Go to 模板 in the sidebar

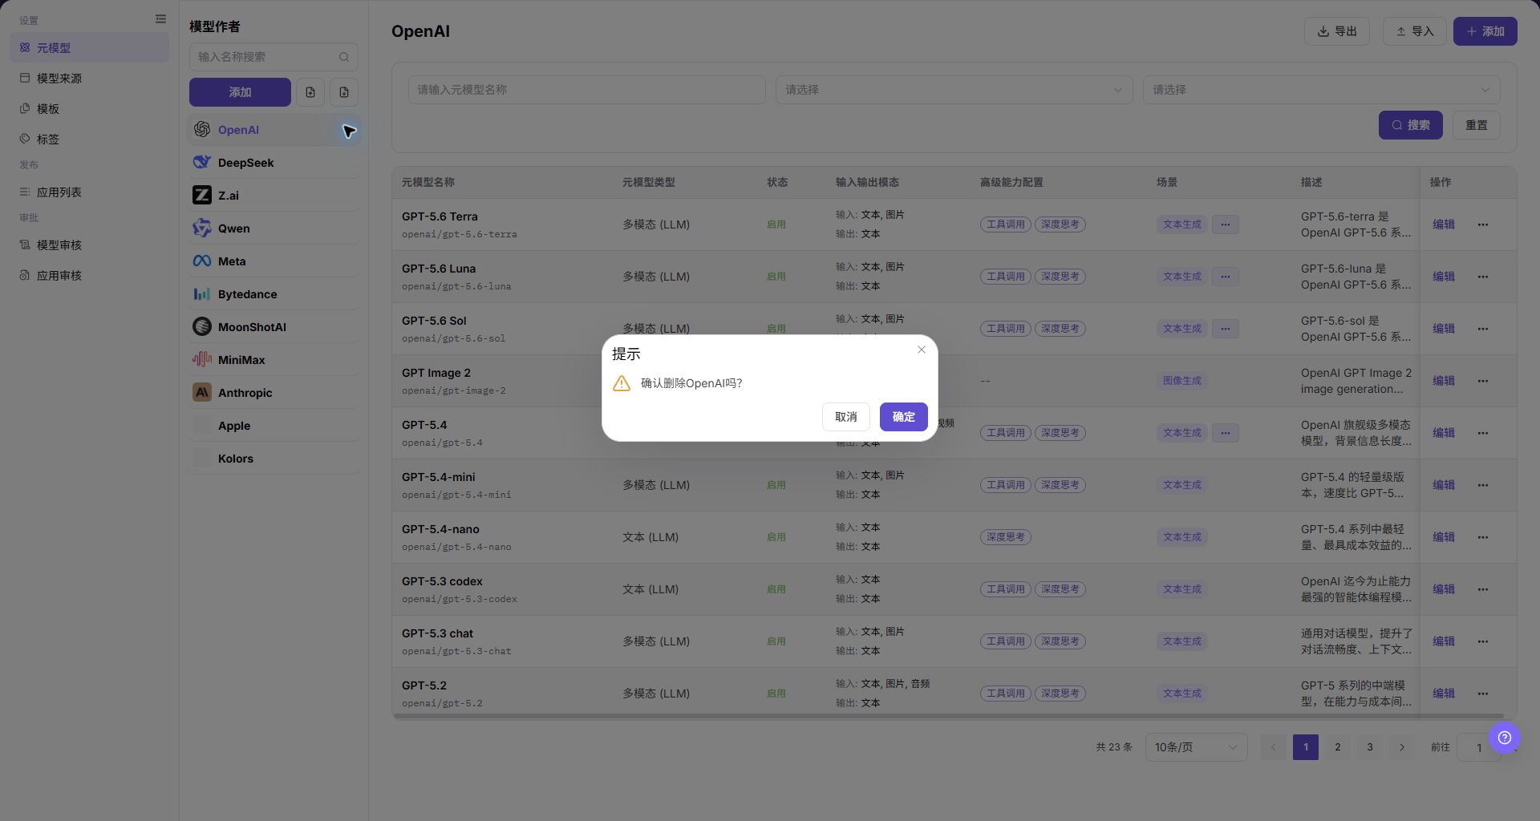(89, 109)
